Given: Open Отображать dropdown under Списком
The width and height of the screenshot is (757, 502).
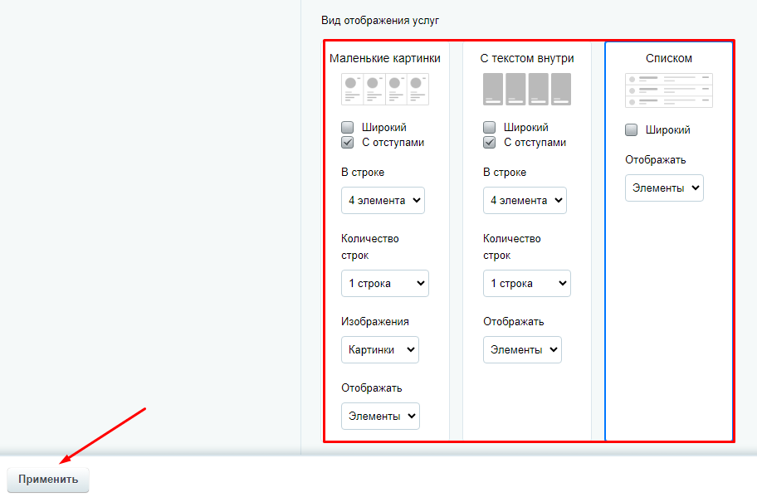Looking at the screenshot, I should tap(664, 188).
